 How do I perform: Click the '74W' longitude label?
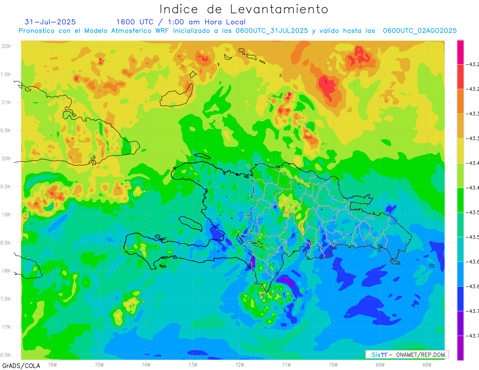click(146, 364)
